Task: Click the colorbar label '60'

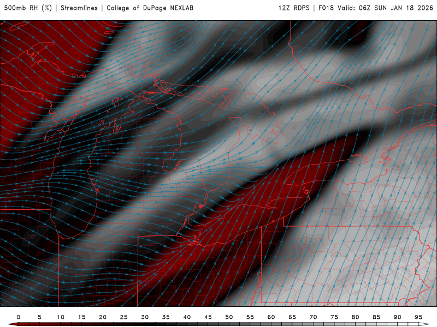Action: (271, 317)
